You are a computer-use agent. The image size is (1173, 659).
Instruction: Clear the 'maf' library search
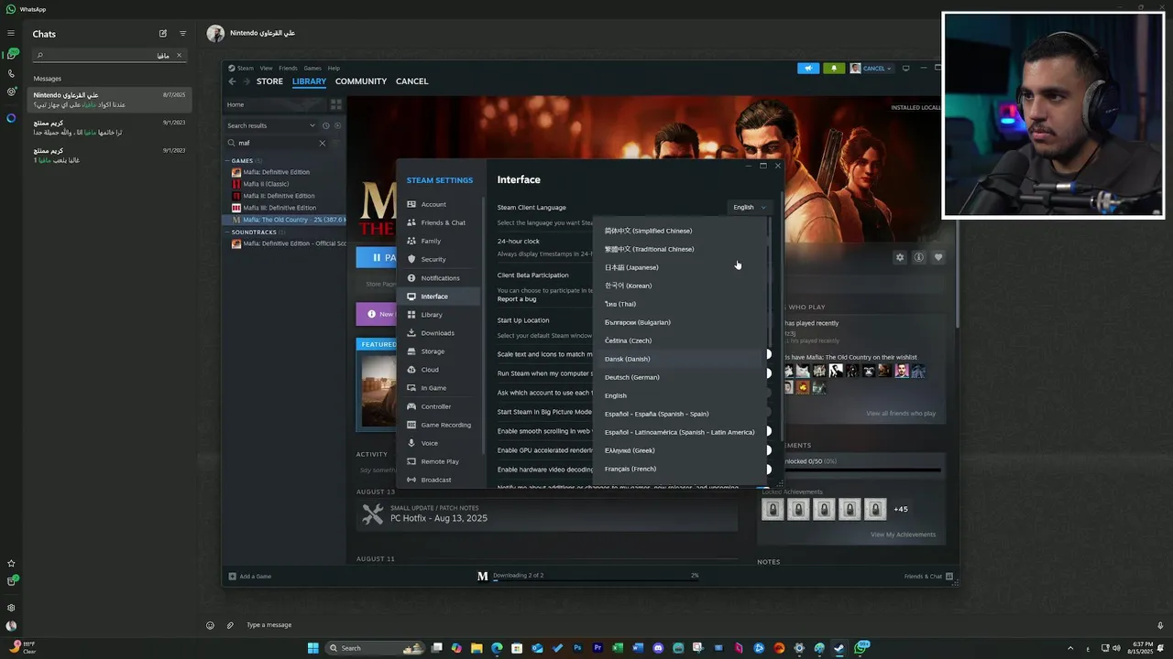[322, 143]
